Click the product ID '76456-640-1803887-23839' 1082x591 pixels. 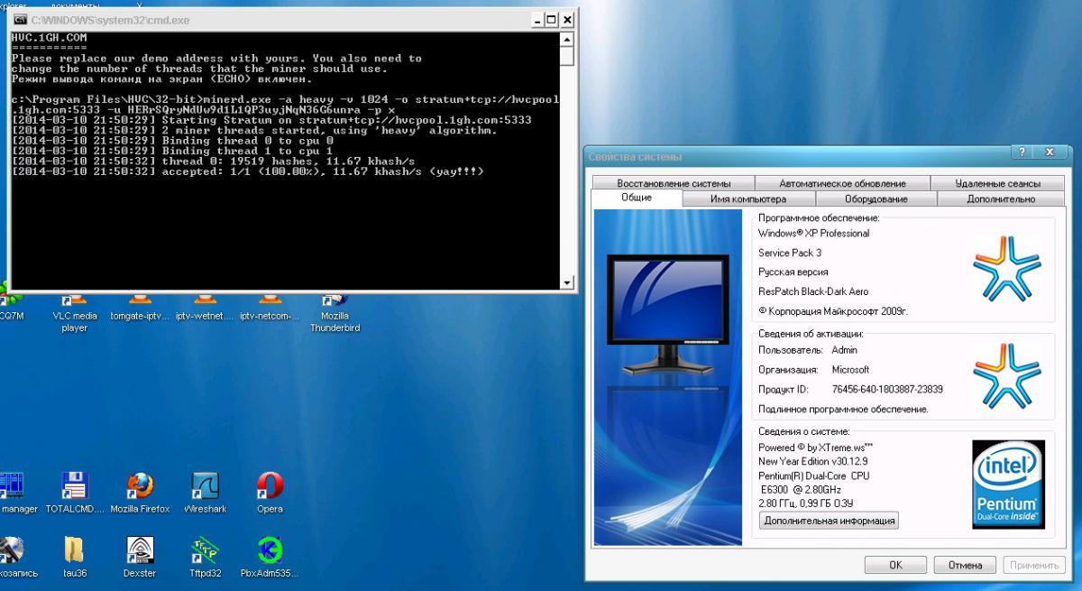point(887,390)
